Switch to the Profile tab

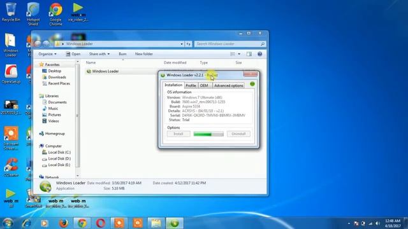point(191,85)
